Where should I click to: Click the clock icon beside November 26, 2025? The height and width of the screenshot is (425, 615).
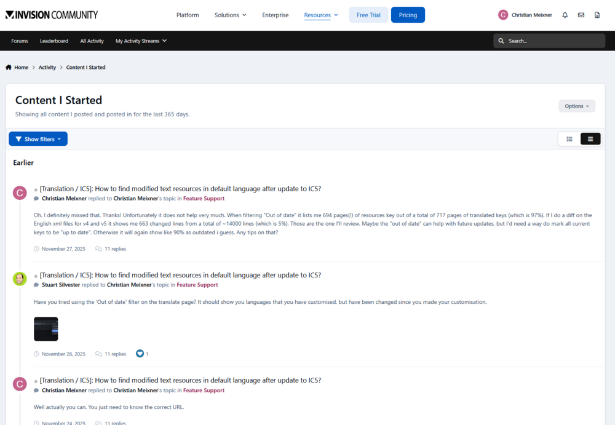[x=36, y=354]
